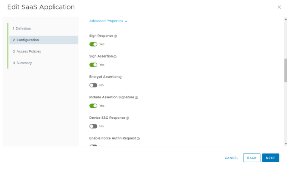The height and width of the screenshot is (170, 292).
Task: Disable the Sign Response toggle
Action: 93,44
